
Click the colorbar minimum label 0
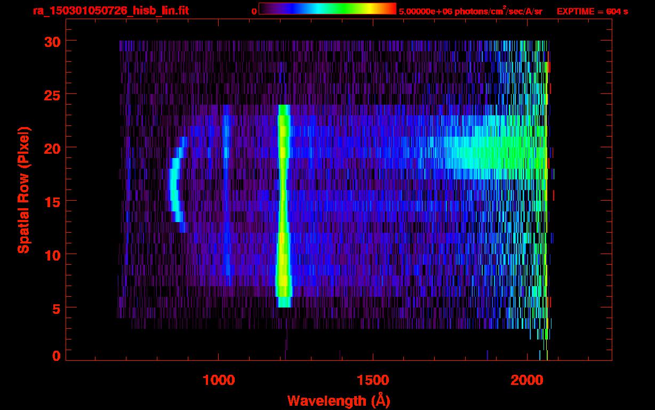coord(254,11)
